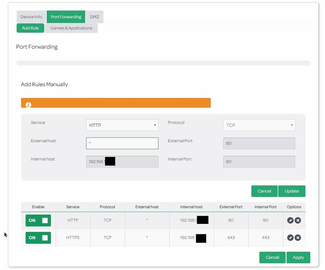Edit the HTTP rule with pencil icon
The width and height of the screenshot is (325, 270).
(x=290, y=220)
